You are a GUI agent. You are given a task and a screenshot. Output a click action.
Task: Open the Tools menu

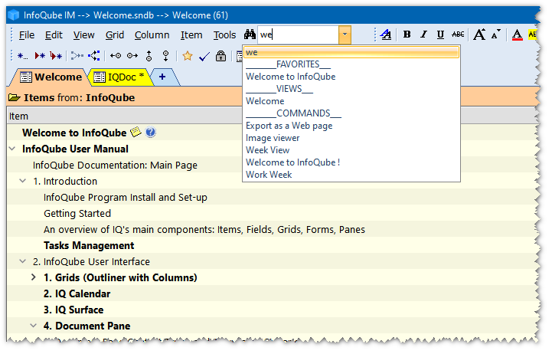(224, 35)
